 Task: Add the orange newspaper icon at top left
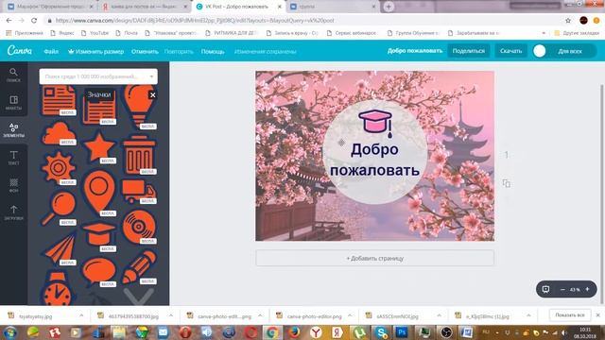click(59, 101)
